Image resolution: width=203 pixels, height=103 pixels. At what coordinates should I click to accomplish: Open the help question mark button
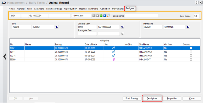tap(196, 3)
